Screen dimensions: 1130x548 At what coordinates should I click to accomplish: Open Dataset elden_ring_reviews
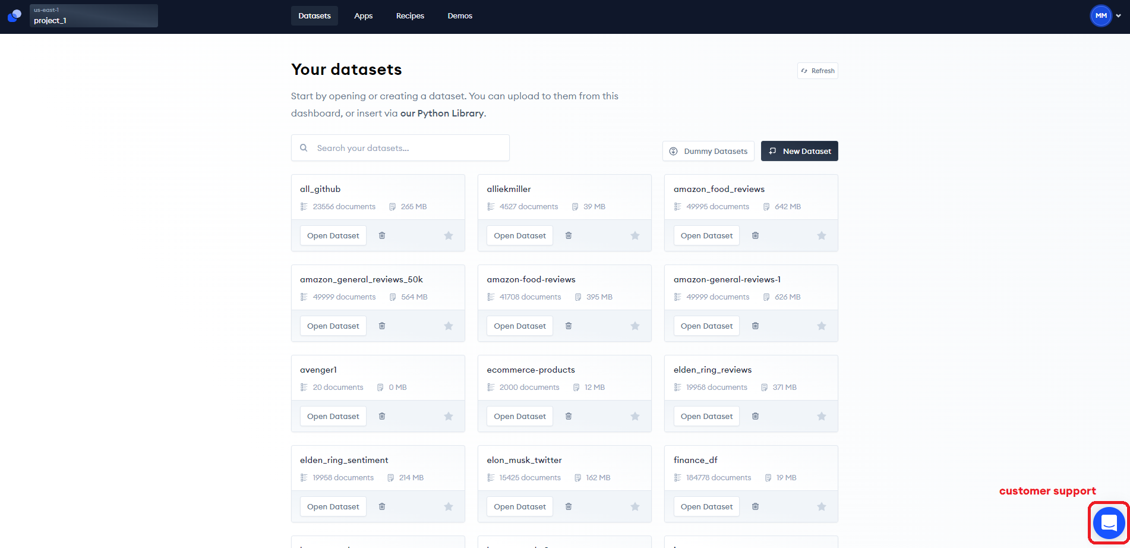pyautogui.click(x=706, y=416)
